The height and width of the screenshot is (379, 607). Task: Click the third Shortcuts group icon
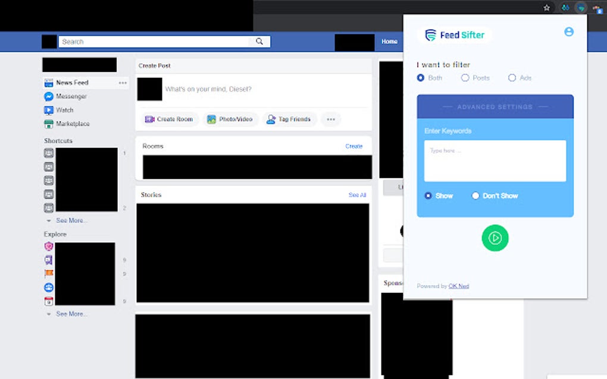point(49,181)
